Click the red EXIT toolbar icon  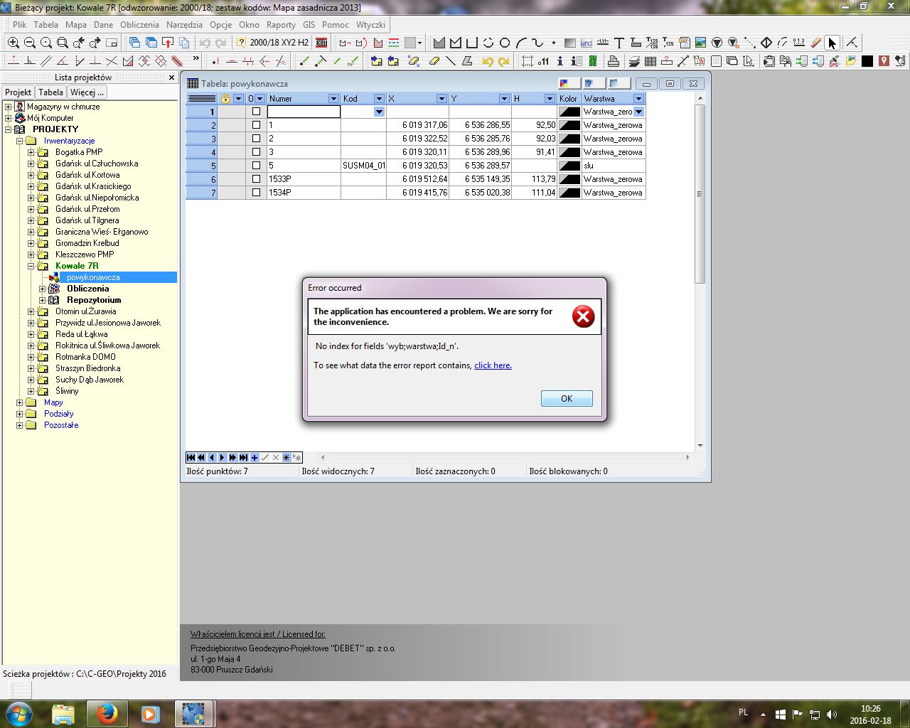coord(321,43)
